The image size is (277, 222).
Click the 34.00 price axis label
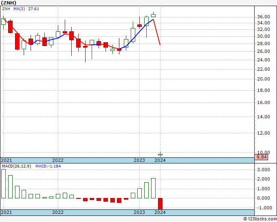264,23
